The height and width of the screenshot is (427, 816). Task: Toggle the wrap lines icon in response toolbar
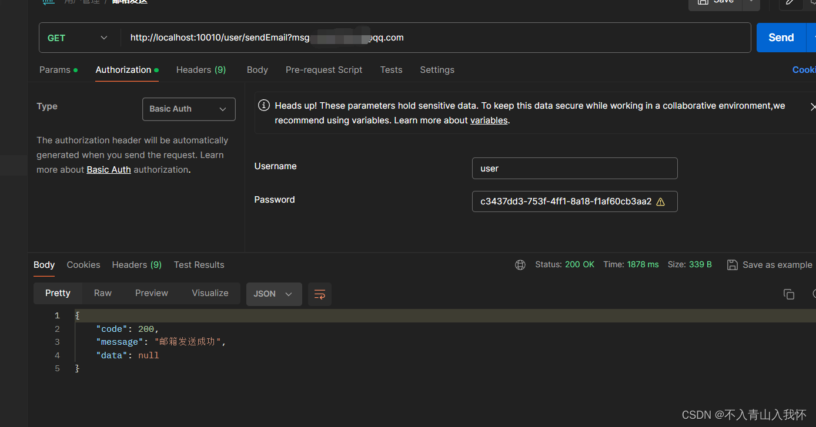[x=319, y=294]
